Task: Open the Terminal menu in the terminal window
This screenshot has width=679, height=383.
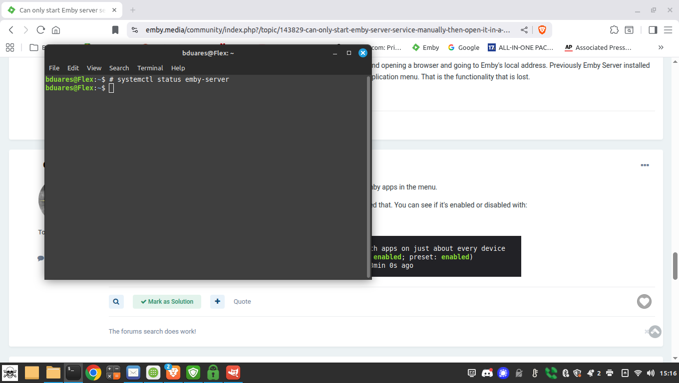Action: [x=150, y=68]
